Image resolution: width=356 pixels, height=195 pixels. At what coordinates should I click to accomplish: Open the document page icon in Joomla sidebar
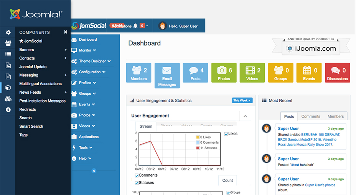(x=8, y=76)
